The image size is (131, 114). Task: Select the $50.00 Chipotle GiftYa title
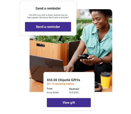pyautogui.click(x=63, y=80)
